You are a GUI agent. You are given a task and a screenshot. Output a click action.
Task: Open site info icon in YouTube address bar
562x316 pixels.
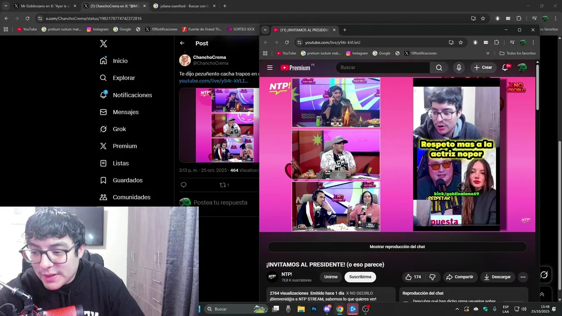click(299, 43)
